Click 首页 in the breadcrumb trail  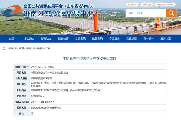click(x=21, y=48)
